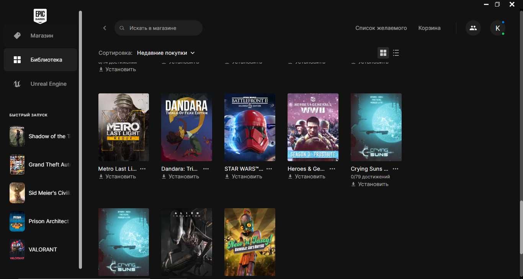Launch VALORANT from quick launch
Viewport: 523px width, 279px height.
click(40, 250)
